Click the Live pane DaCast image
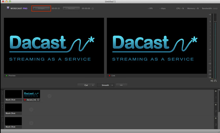This screenshot has width=220, height=133. coord(157,46)
